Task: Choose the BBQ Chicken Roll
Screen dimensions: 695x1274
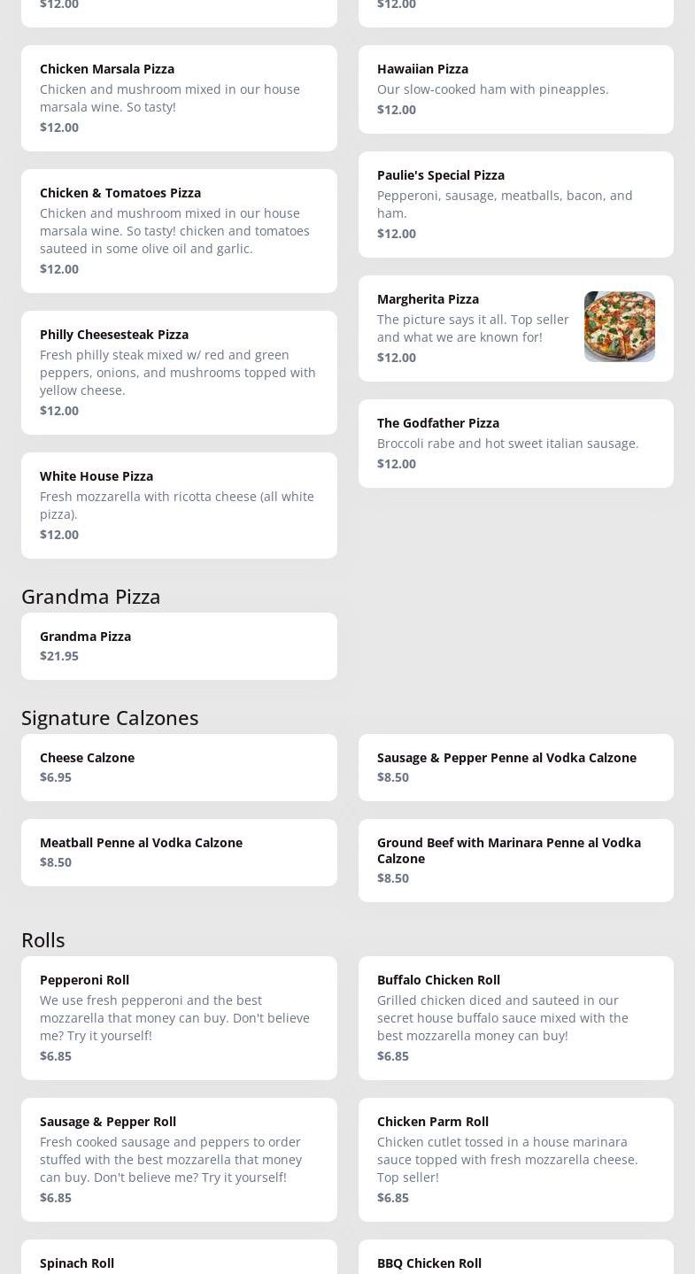Action: coord(515,1262)
